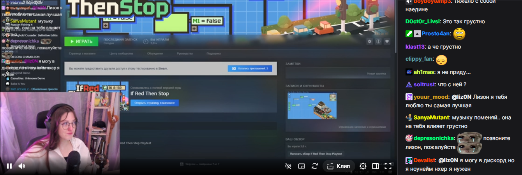The width and height of the screenshot is (522, 175).
Task: Click crying cat emote after пожалуйста
Action: click(470, 147)
